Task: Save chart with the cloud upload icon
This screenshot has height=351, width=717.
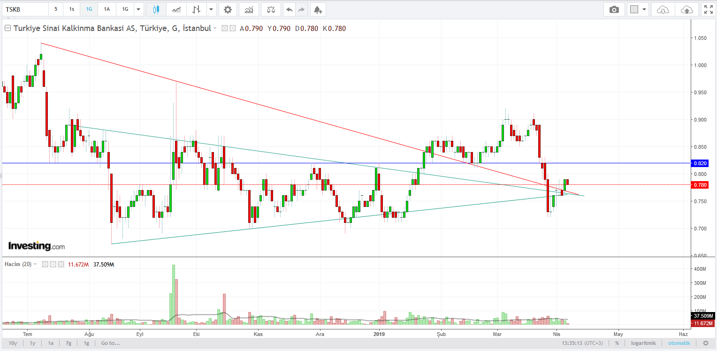Action: (x=686, y=9)
